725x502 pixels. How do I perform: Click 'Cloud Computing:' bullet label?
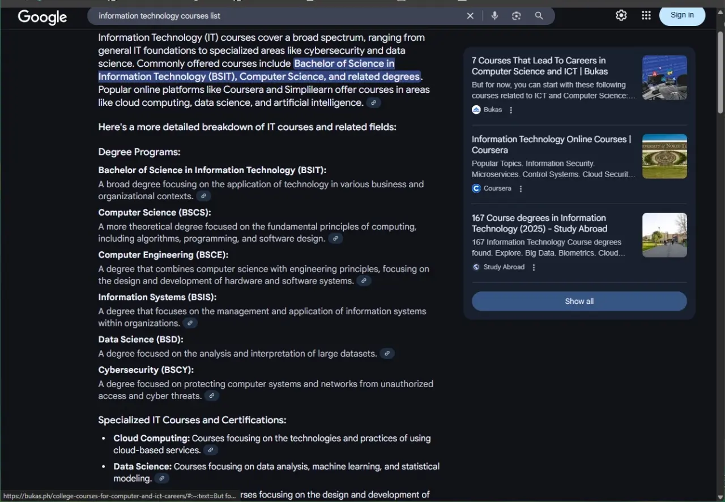click(151, 439)
